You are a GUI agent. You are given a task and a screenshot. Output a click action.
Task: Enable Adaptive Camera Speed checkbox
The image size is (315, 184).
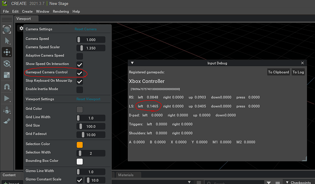80,56
